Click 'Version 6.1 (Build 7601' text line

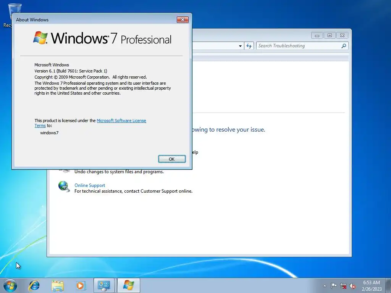tap(71, 71)
